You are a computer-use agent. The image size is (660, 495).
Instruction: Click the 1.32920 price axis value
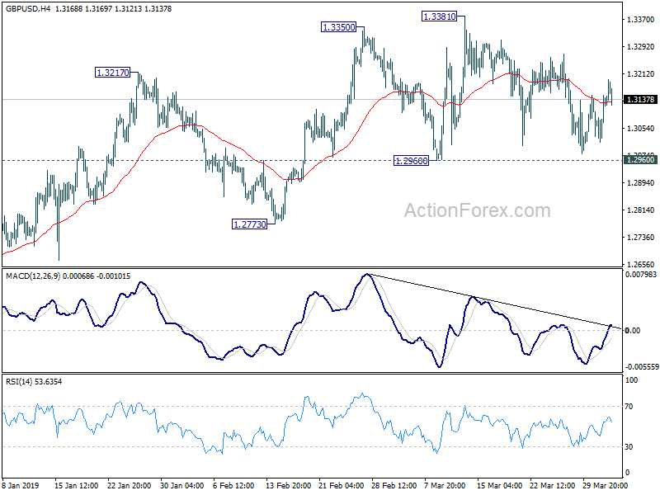tap(641, 47)
